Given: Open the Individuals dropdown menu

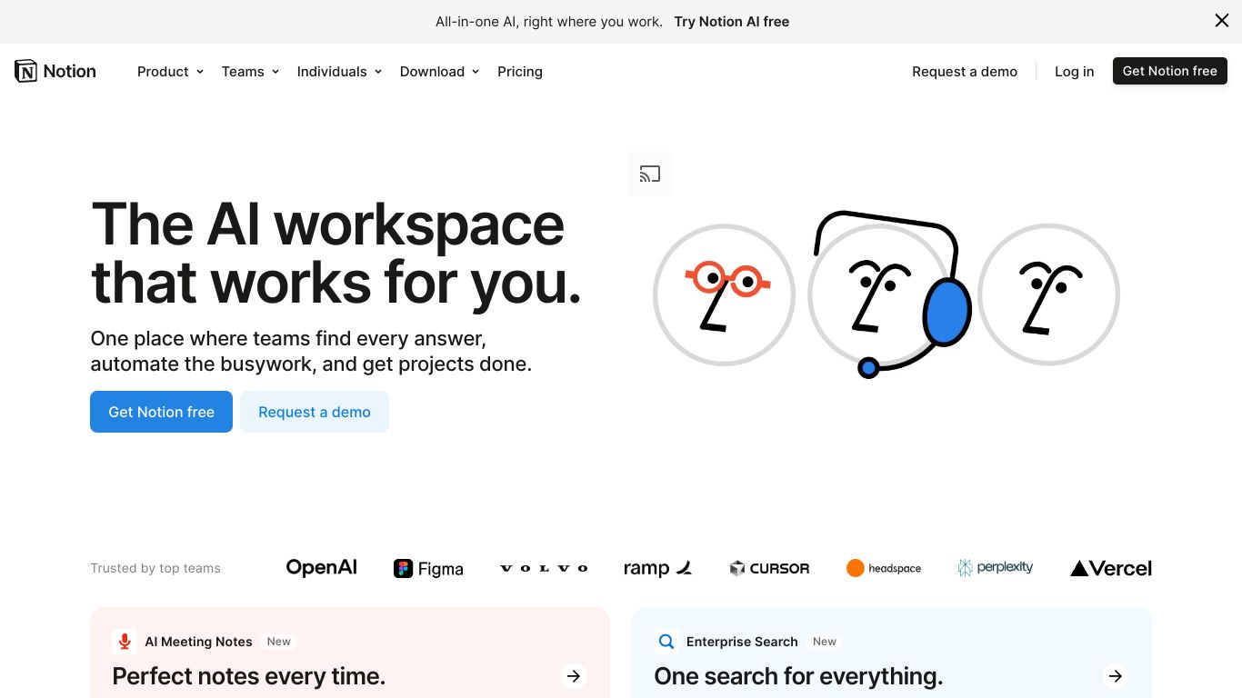Looking at the screenshot, I should pyautogui.click(x=339, y=72).
